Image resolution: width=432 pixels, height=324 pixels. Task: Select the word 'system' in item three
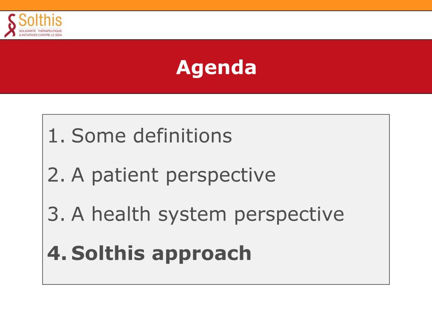[x=192, y=216]
